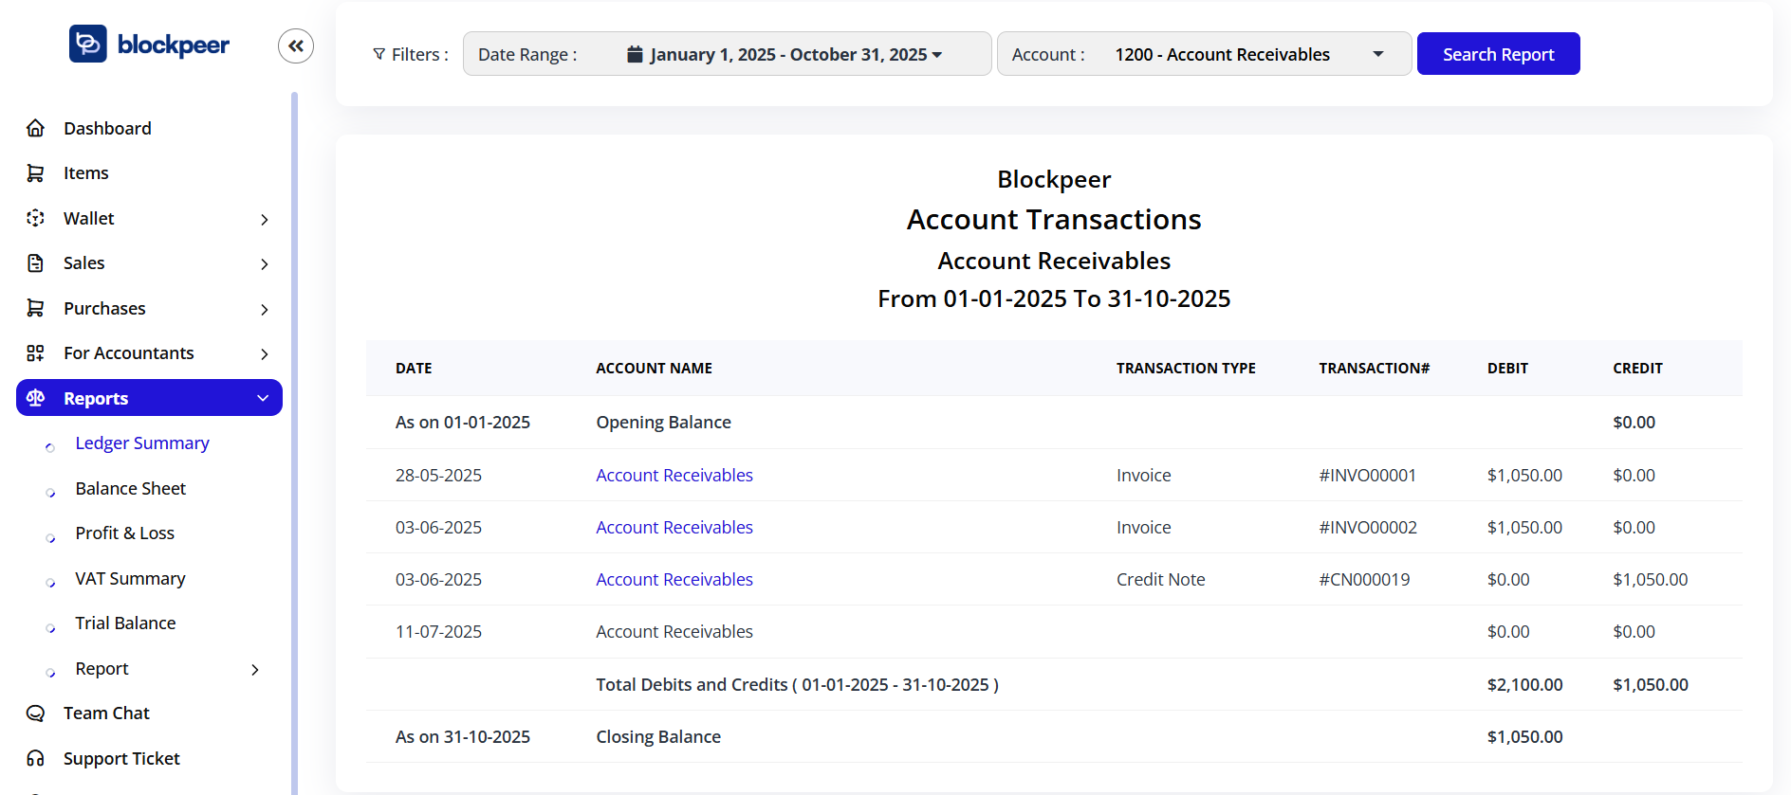
Task: Collapse sidebar with double-arrow icon
Action: click(296, 45)
